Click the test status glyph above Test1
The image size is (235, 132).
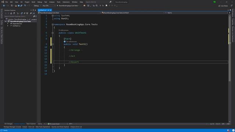(x=65, y=41)
